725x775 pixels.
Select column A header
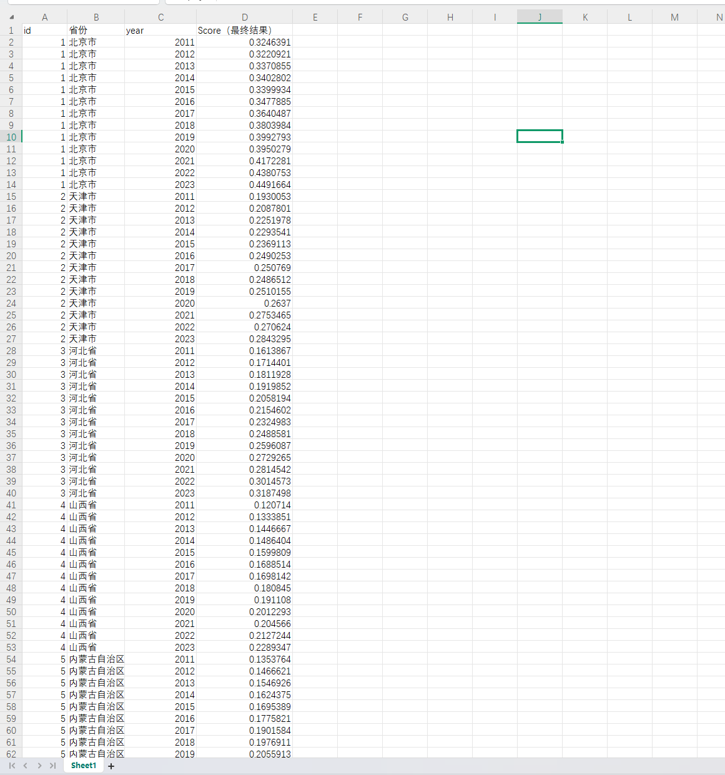coord(44,17)
